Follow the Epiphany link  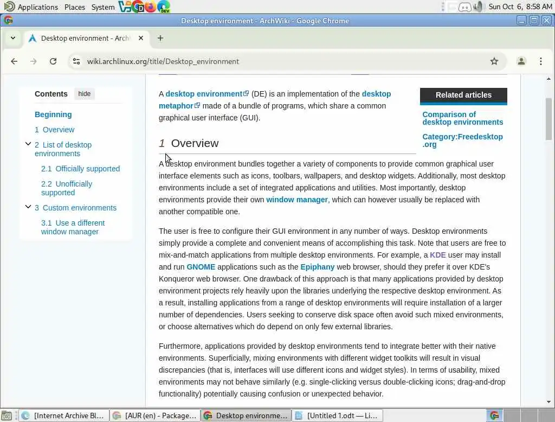[x=317, y=267]
